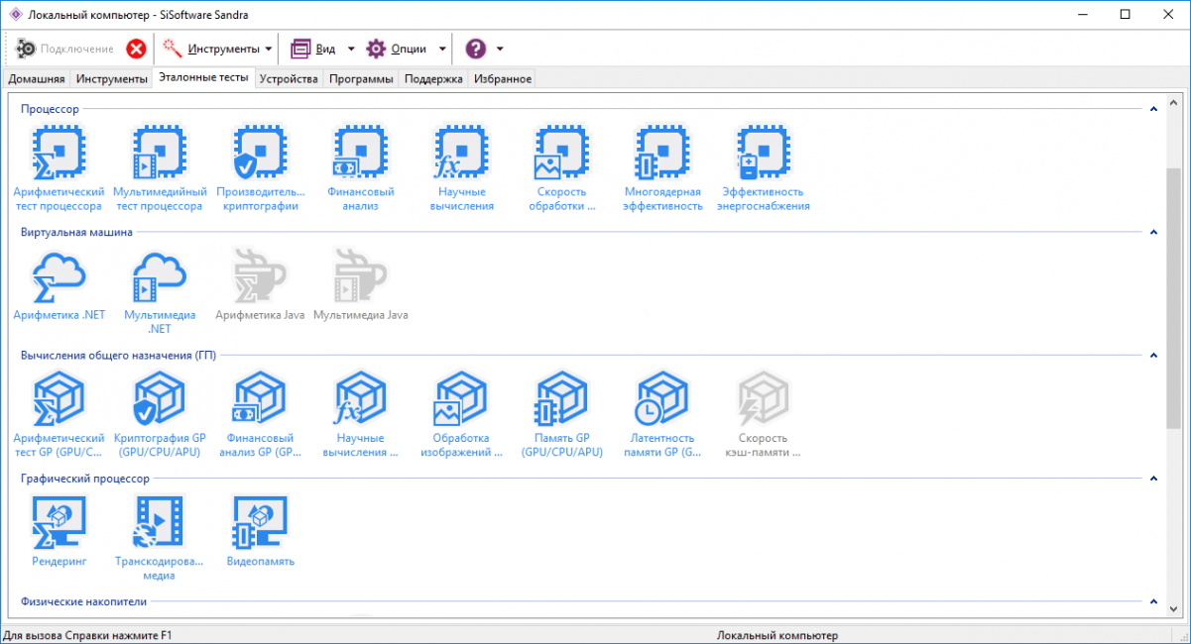Screen dimensions: 1191x644
Task: Click the Виртуальная машина heading
Action: point(76,232)
